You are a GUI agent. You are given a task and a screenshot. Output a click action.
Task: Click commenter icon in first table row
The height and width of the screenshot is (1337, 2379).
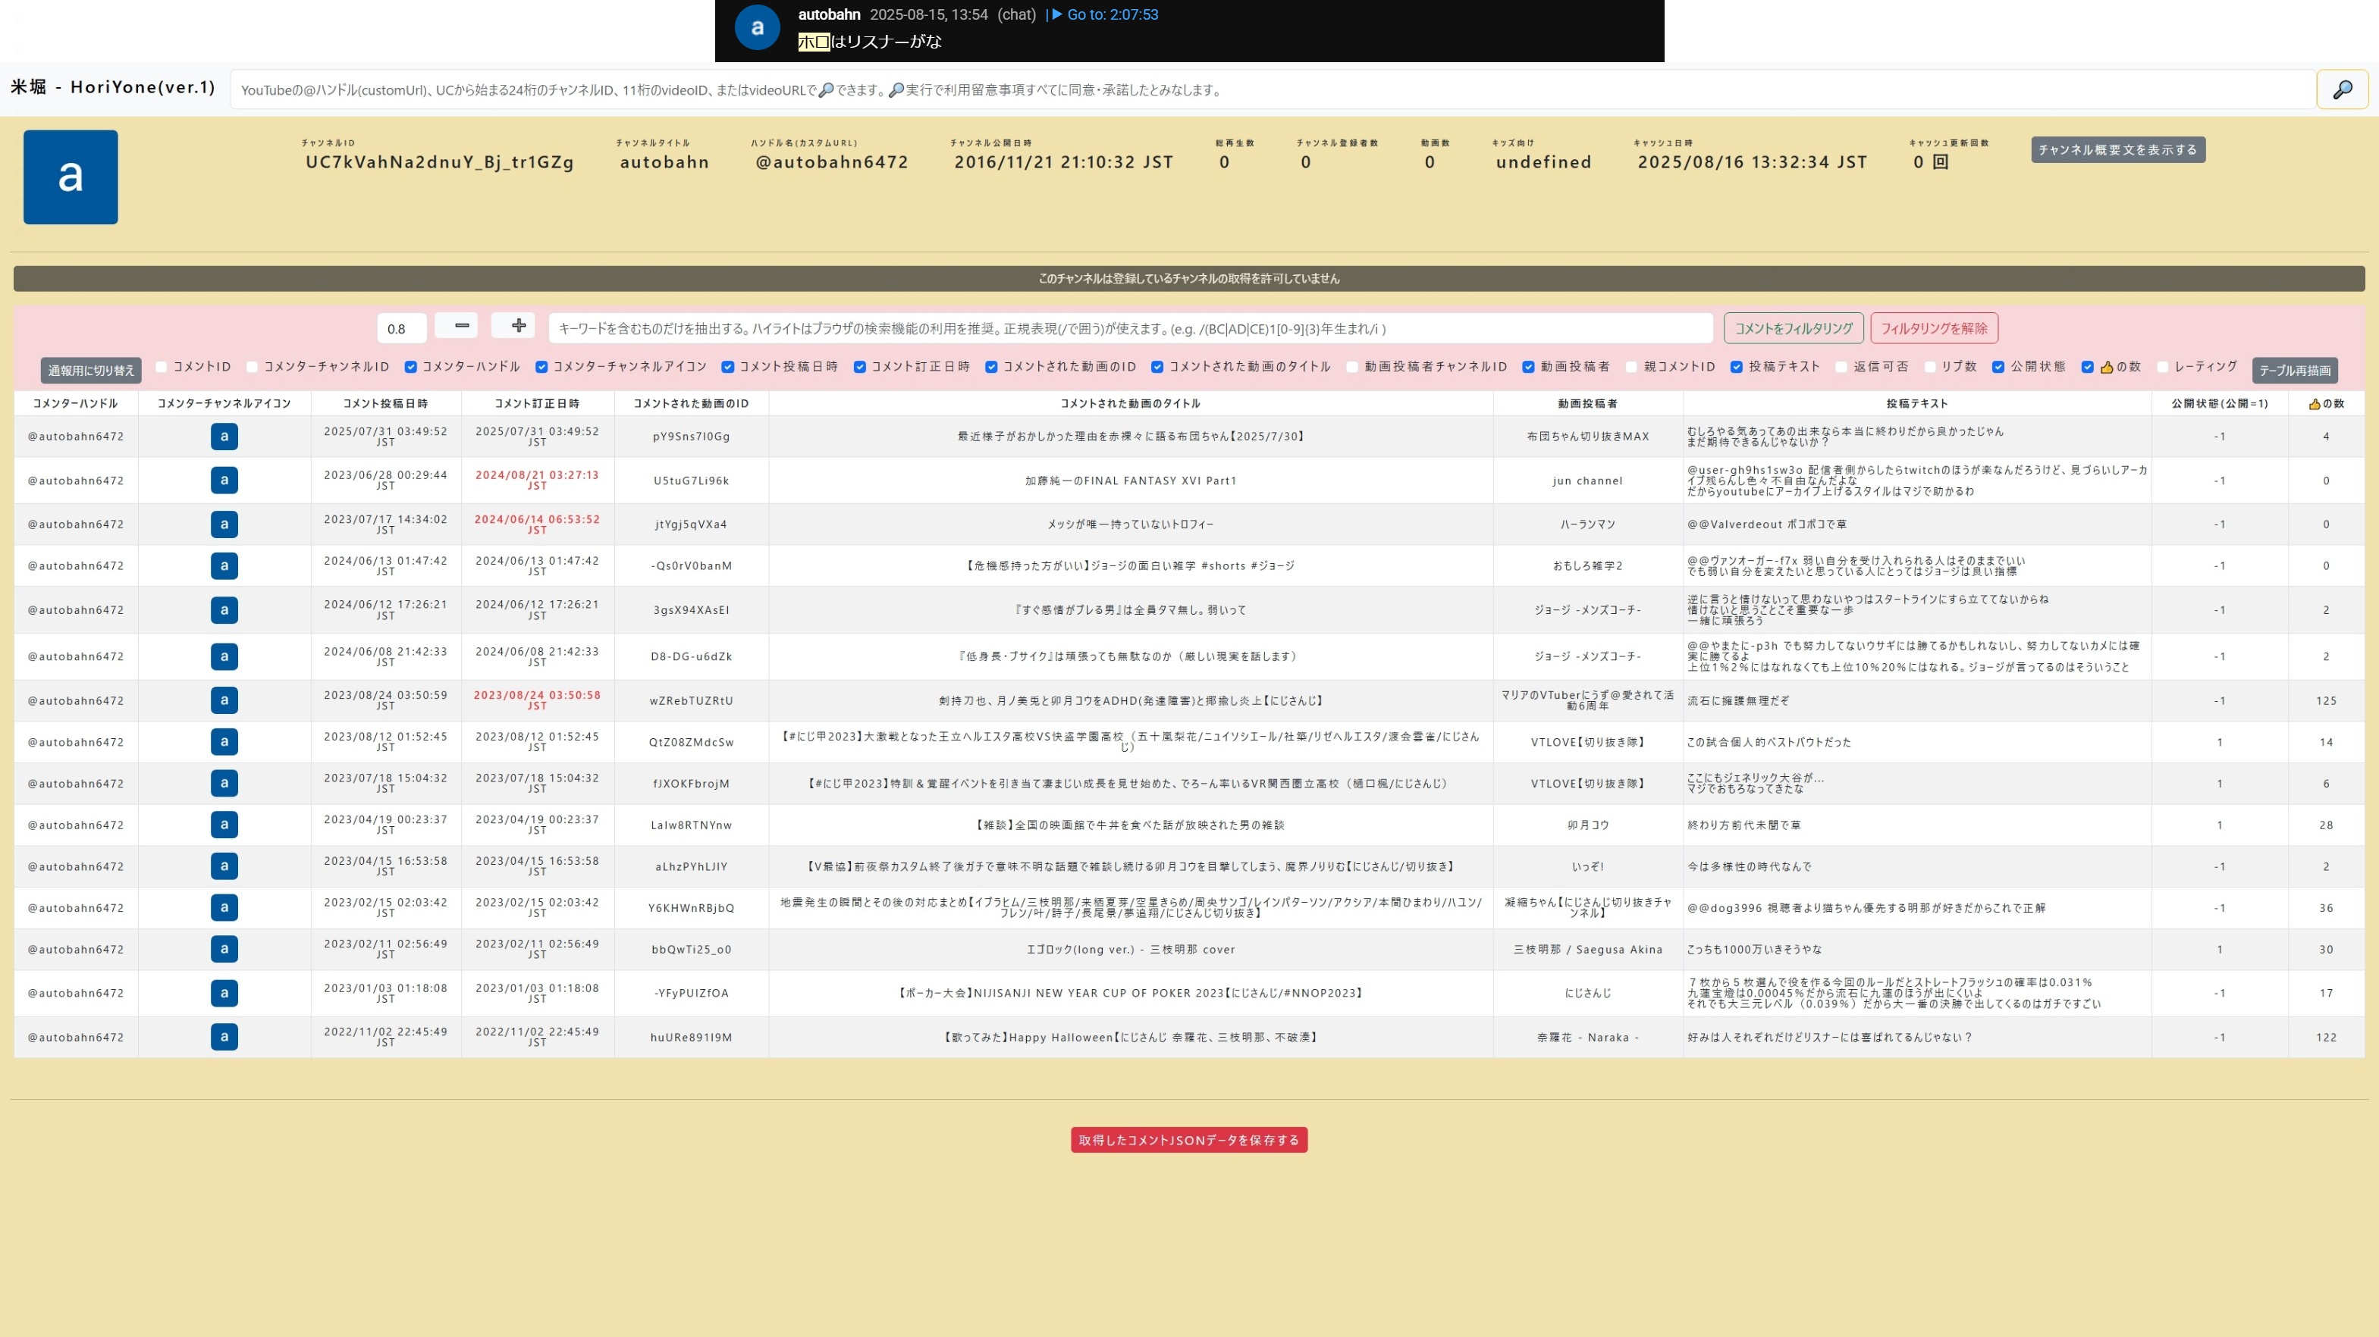coord(224,437)
